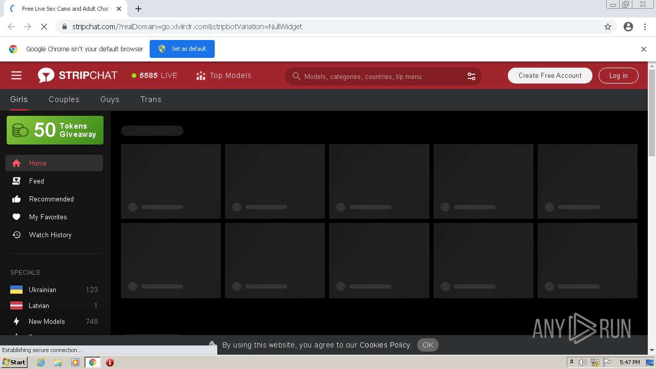Open Internet Explorer from taskbar

[40, 362]
